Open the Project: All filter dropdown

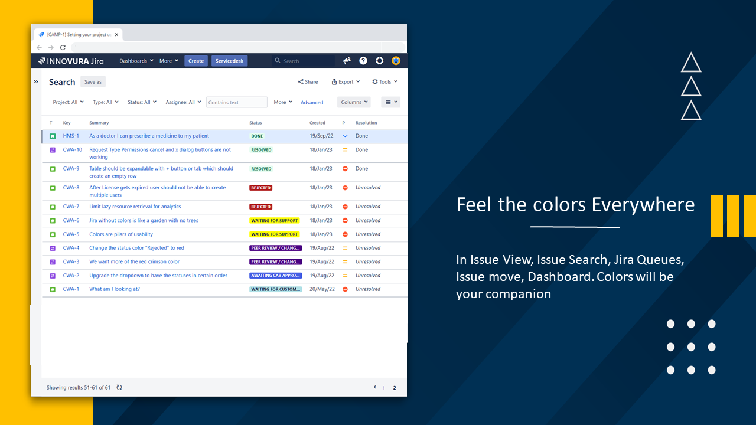(x=68, y=102)
